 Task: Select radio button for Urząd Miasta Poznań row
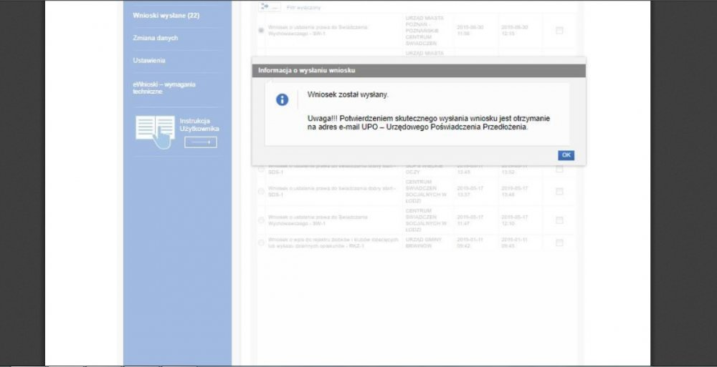pyautogui.click(x=261, y=30)
